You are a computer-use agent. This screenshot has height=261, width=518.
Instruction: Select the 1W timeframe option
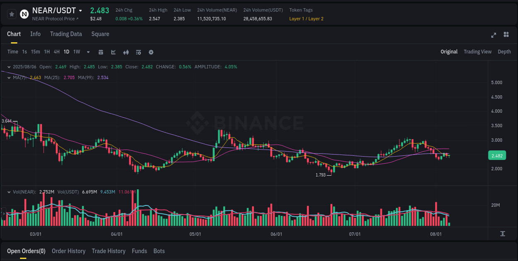click(76, 52)
